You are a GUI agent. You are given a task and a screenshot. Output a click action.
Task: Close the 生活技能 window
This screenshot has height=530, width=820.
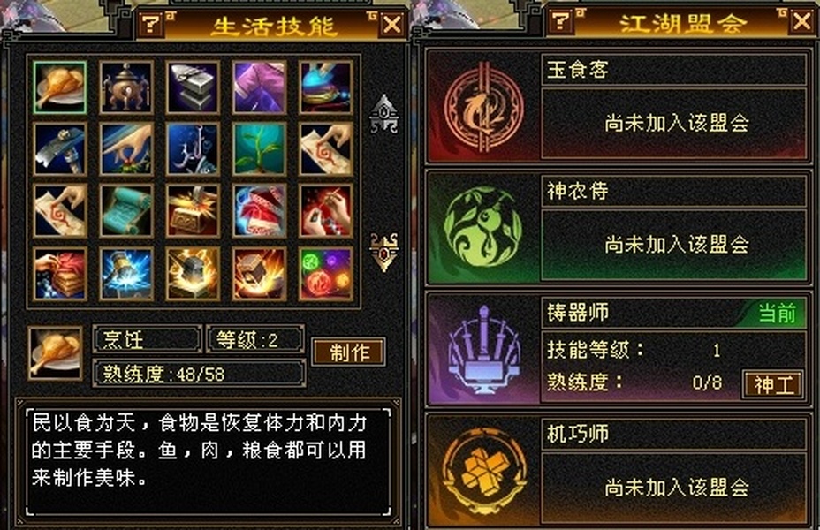point(392,24)
